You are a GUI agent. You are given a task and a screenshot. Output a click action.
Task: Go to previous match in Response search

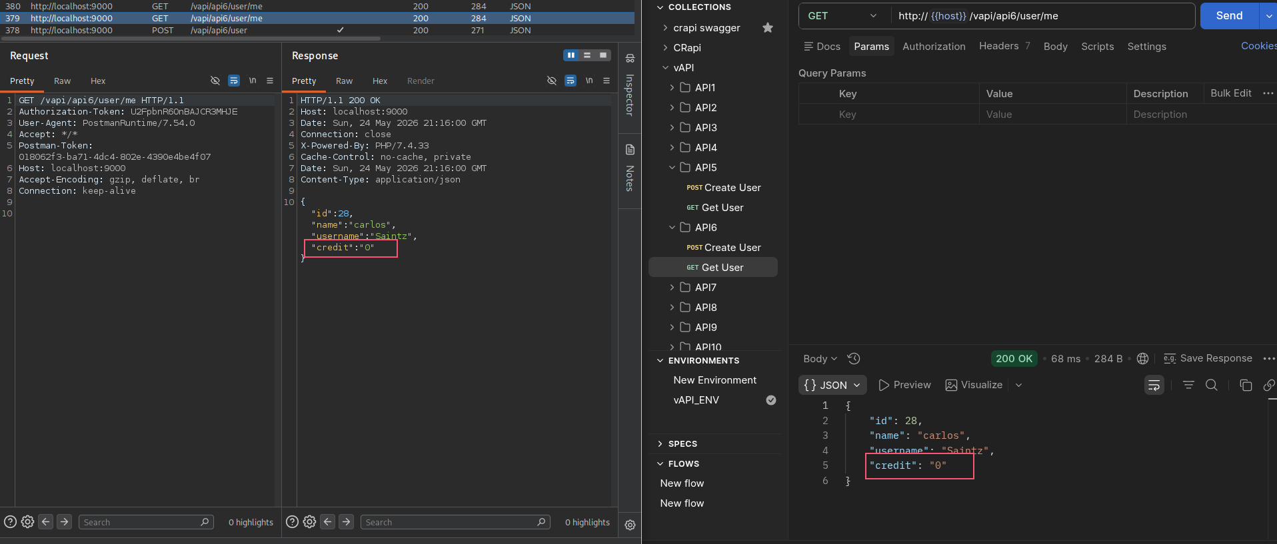click(x=328, y=522)
